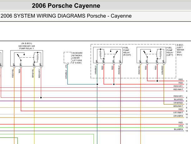The image size is (191, 144).
Task: Click the left fuel pump relay symbol
Action: coord(151,55)
